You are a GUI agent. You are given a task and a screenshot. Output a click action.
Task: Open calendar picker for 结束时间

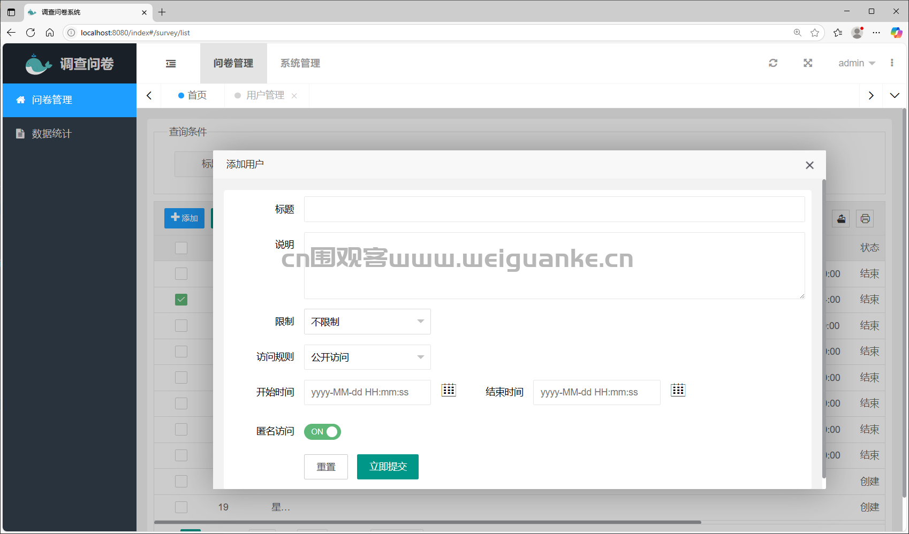pos(678,390)
